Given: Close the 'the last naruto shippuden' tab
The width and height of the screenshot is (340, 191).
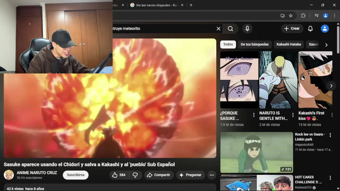Looking at the screenshot, I should pos(182,5).
